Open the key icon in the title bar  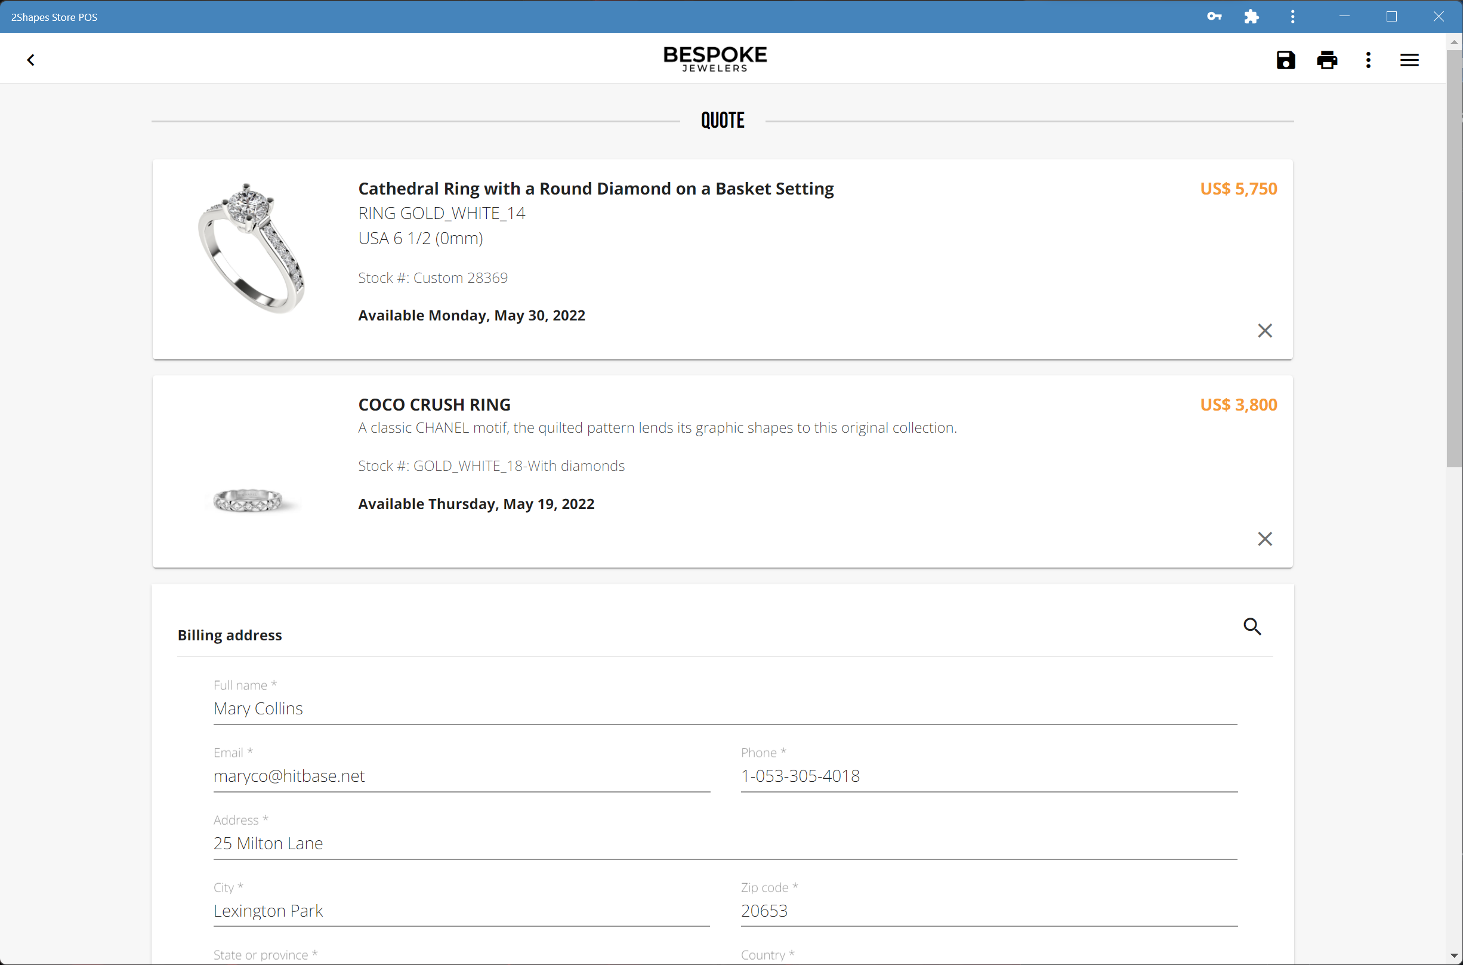point(1214,17)
